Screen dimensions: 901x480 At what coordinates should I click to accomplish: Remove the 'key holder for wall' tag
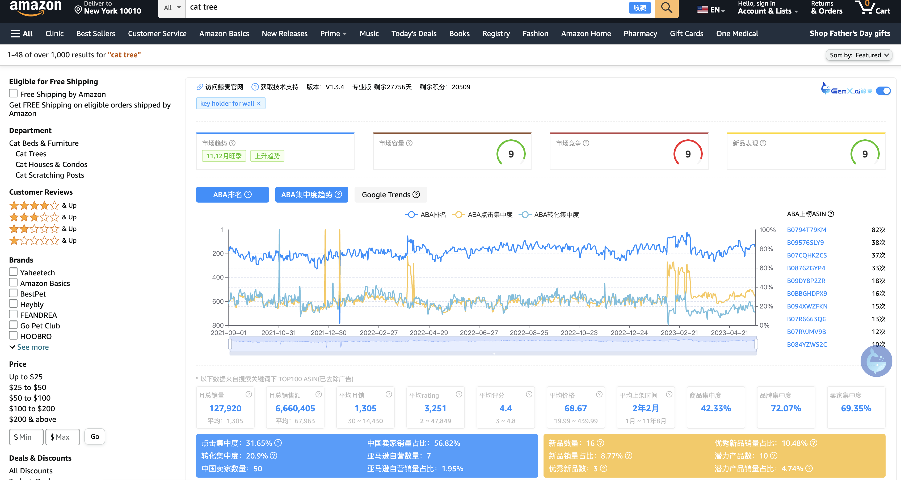click(259, 104)
